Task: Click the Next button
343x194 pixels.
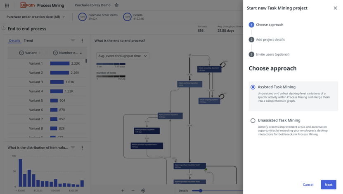Action: [328, 185]
